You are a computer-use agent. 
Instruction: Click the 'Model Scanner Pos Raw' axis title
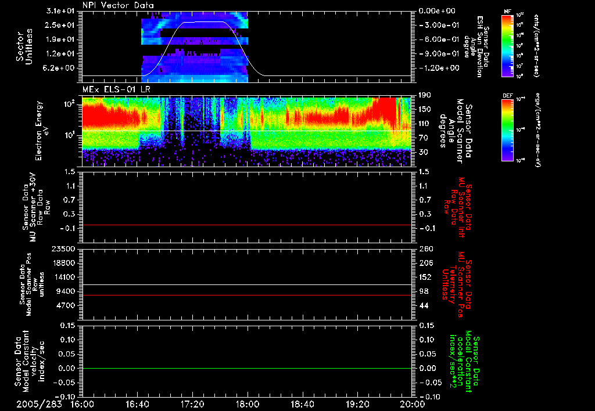point(32,284)
